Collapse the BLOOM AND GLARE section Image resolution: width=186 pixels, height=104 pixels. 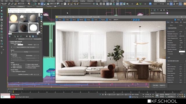coord(173,61)
